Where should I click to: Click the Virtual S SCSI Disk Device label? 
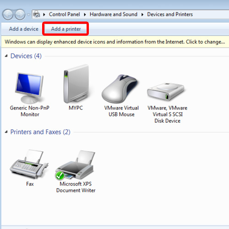tap(168, 114)
